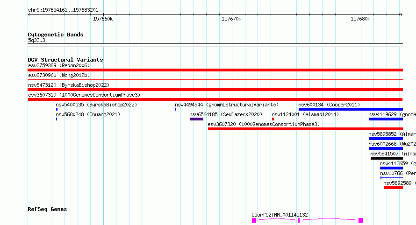Click the nsv5680248 (Chuang2021) blue marker
416x225 pixels.
[x=57, y=119]
